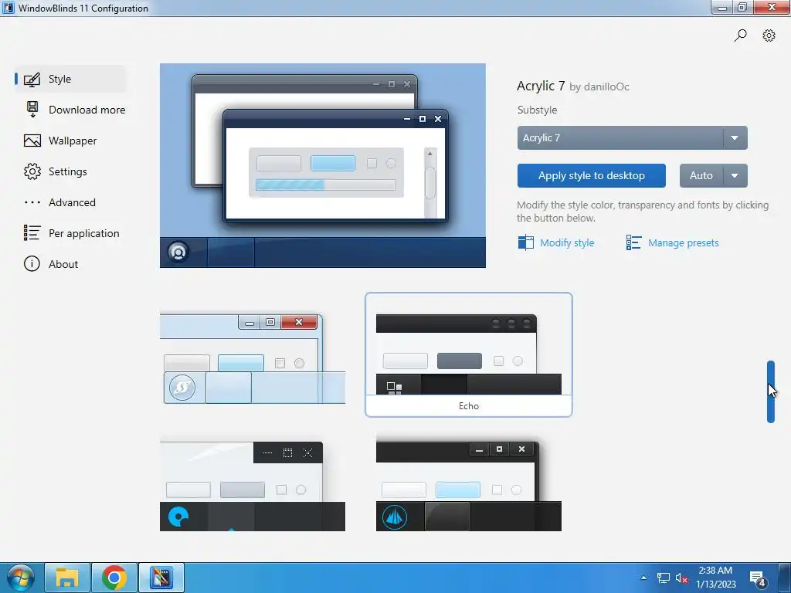The width and height of the screenshot is (791, 593).
Task: Select the dark style thumbnail with sail logo
Action: pyautogui.click(x=469, y=485)
